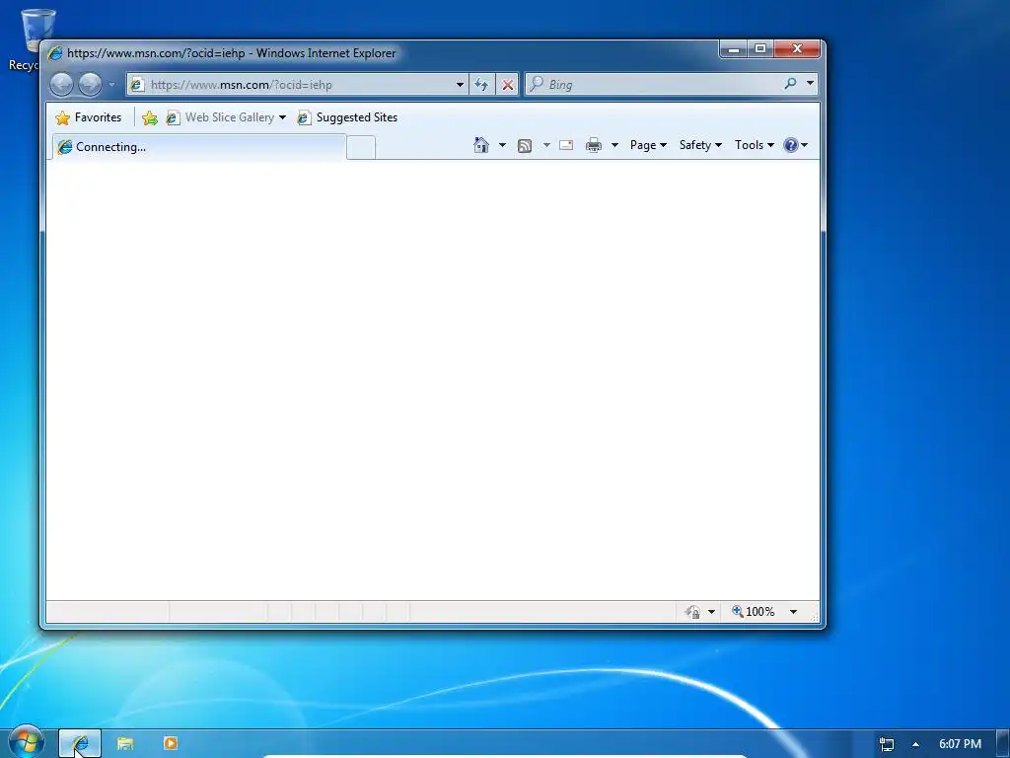The width and height of the screenshot is (1010, 758).
Task: Launch Windows Media Player from the taskbar
Action: tap(170, 743)
